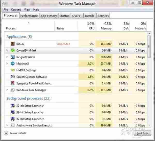The image size is (155, 141).
Task: Expand the Windows Task Manager entry
Action: (x=7, y=90)
